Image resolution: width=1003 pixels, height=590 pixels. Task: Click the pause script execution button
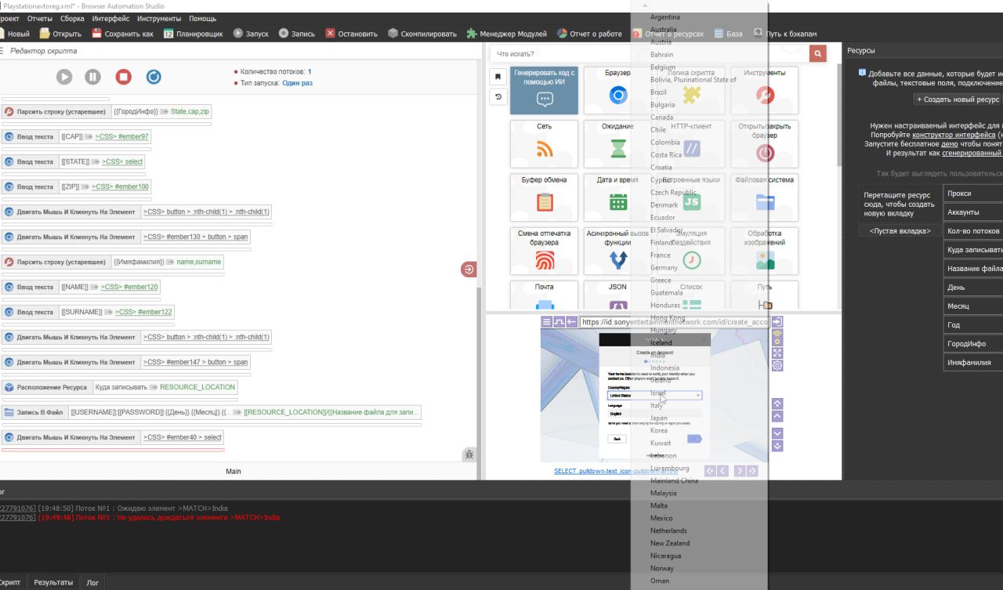[93, 77]
